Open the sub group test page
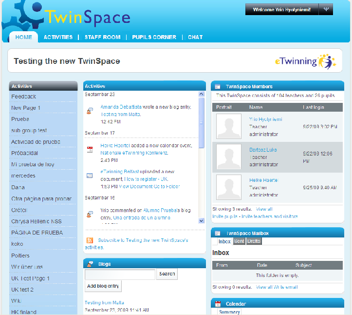The height and width of the screenshot is (315, 352). click(x=29, y=130)
